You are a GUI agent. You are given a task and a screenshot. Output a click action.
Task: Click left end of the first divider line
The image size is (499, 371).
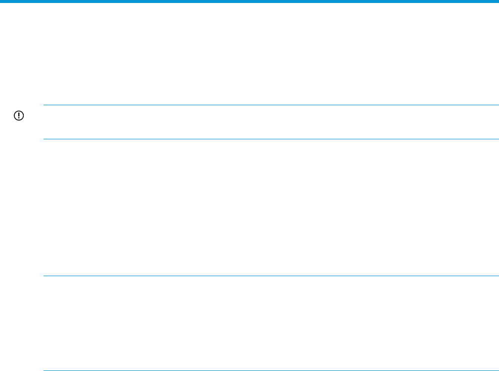[45, 105]
